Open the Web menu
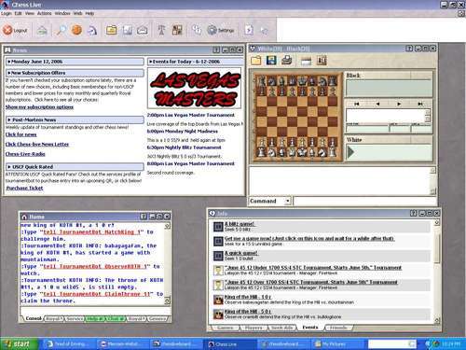The width and height of the screenshot is (466, 350). (77, 13)
